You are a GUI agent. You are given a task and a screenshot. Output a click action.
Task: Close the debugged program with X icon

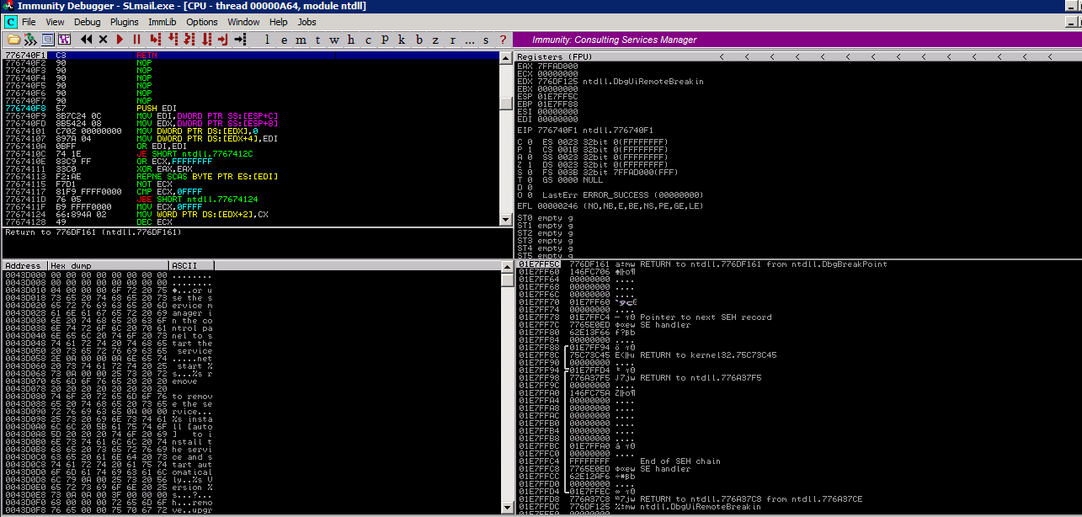103,40
